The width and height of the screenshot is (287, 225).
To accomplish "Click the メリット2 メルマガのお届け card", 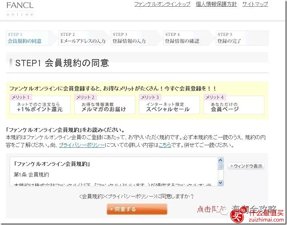I will pyautogui.click(x=105, y=104).
